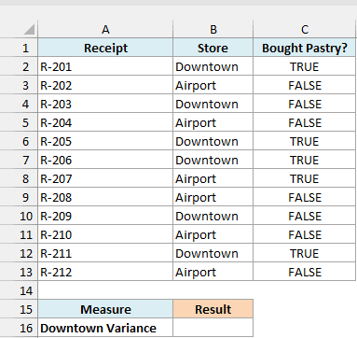The width and height of the screenshot is (357, 338).
Task: Select column C header
Action: 305,30
